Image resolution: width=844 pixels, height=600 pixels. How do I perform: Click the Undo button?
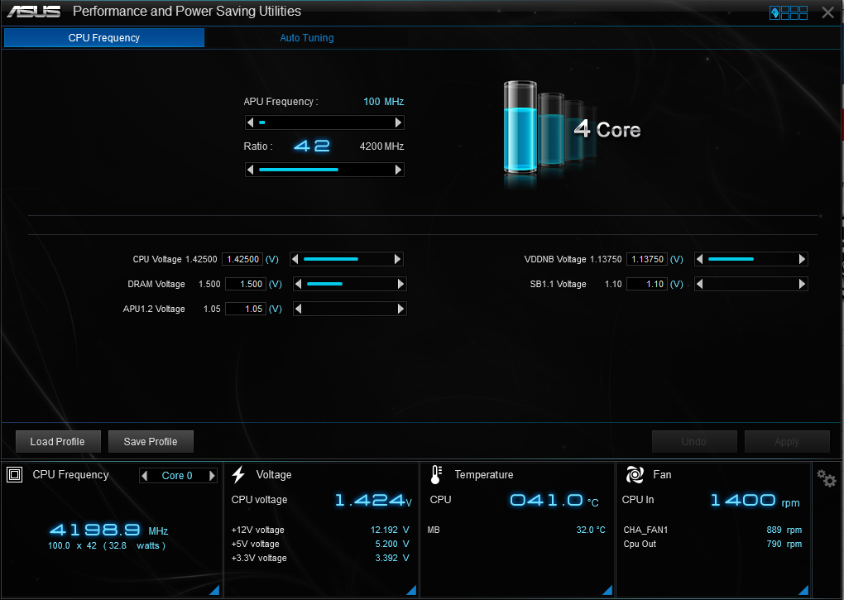click(694, 442)
